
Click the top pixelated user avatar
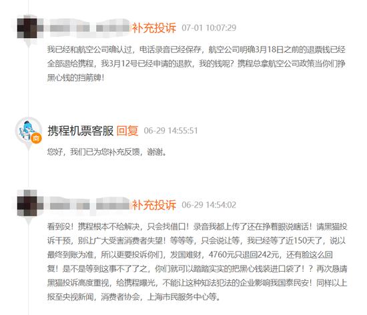coord(27,27)
